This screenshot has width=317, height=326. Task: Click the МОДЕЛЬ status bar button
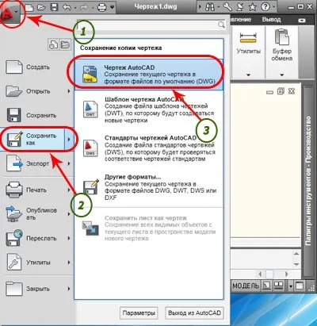point(246,286)
